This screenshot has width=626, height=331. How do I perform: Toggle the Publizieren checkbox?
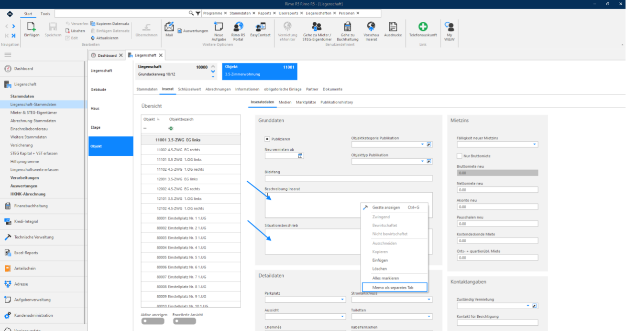pos(267,139)
